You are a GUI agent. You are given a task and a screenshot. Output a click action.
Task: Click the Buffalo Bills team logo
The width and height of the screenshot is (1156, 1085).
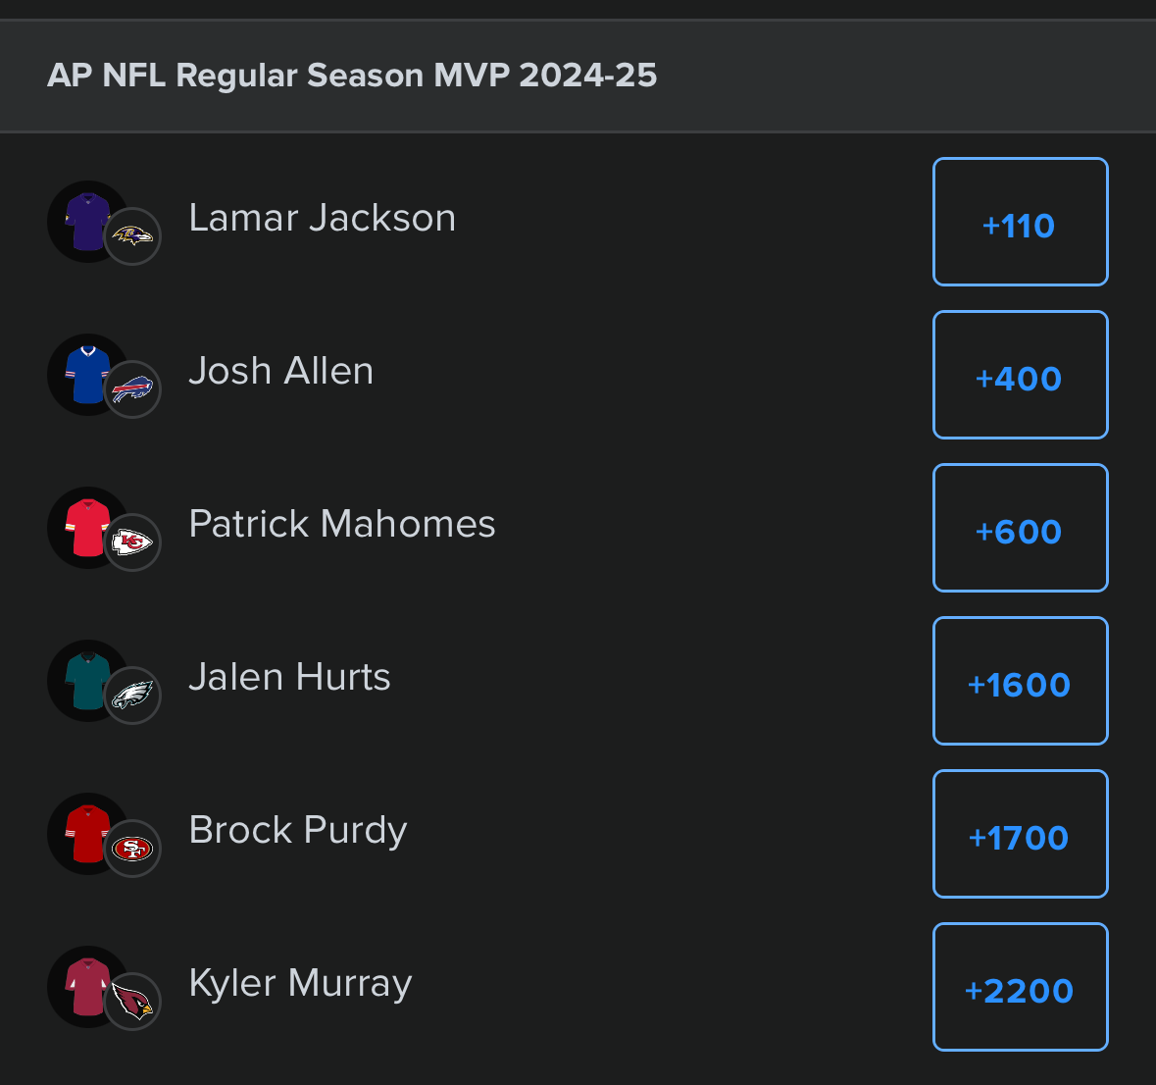132,389
